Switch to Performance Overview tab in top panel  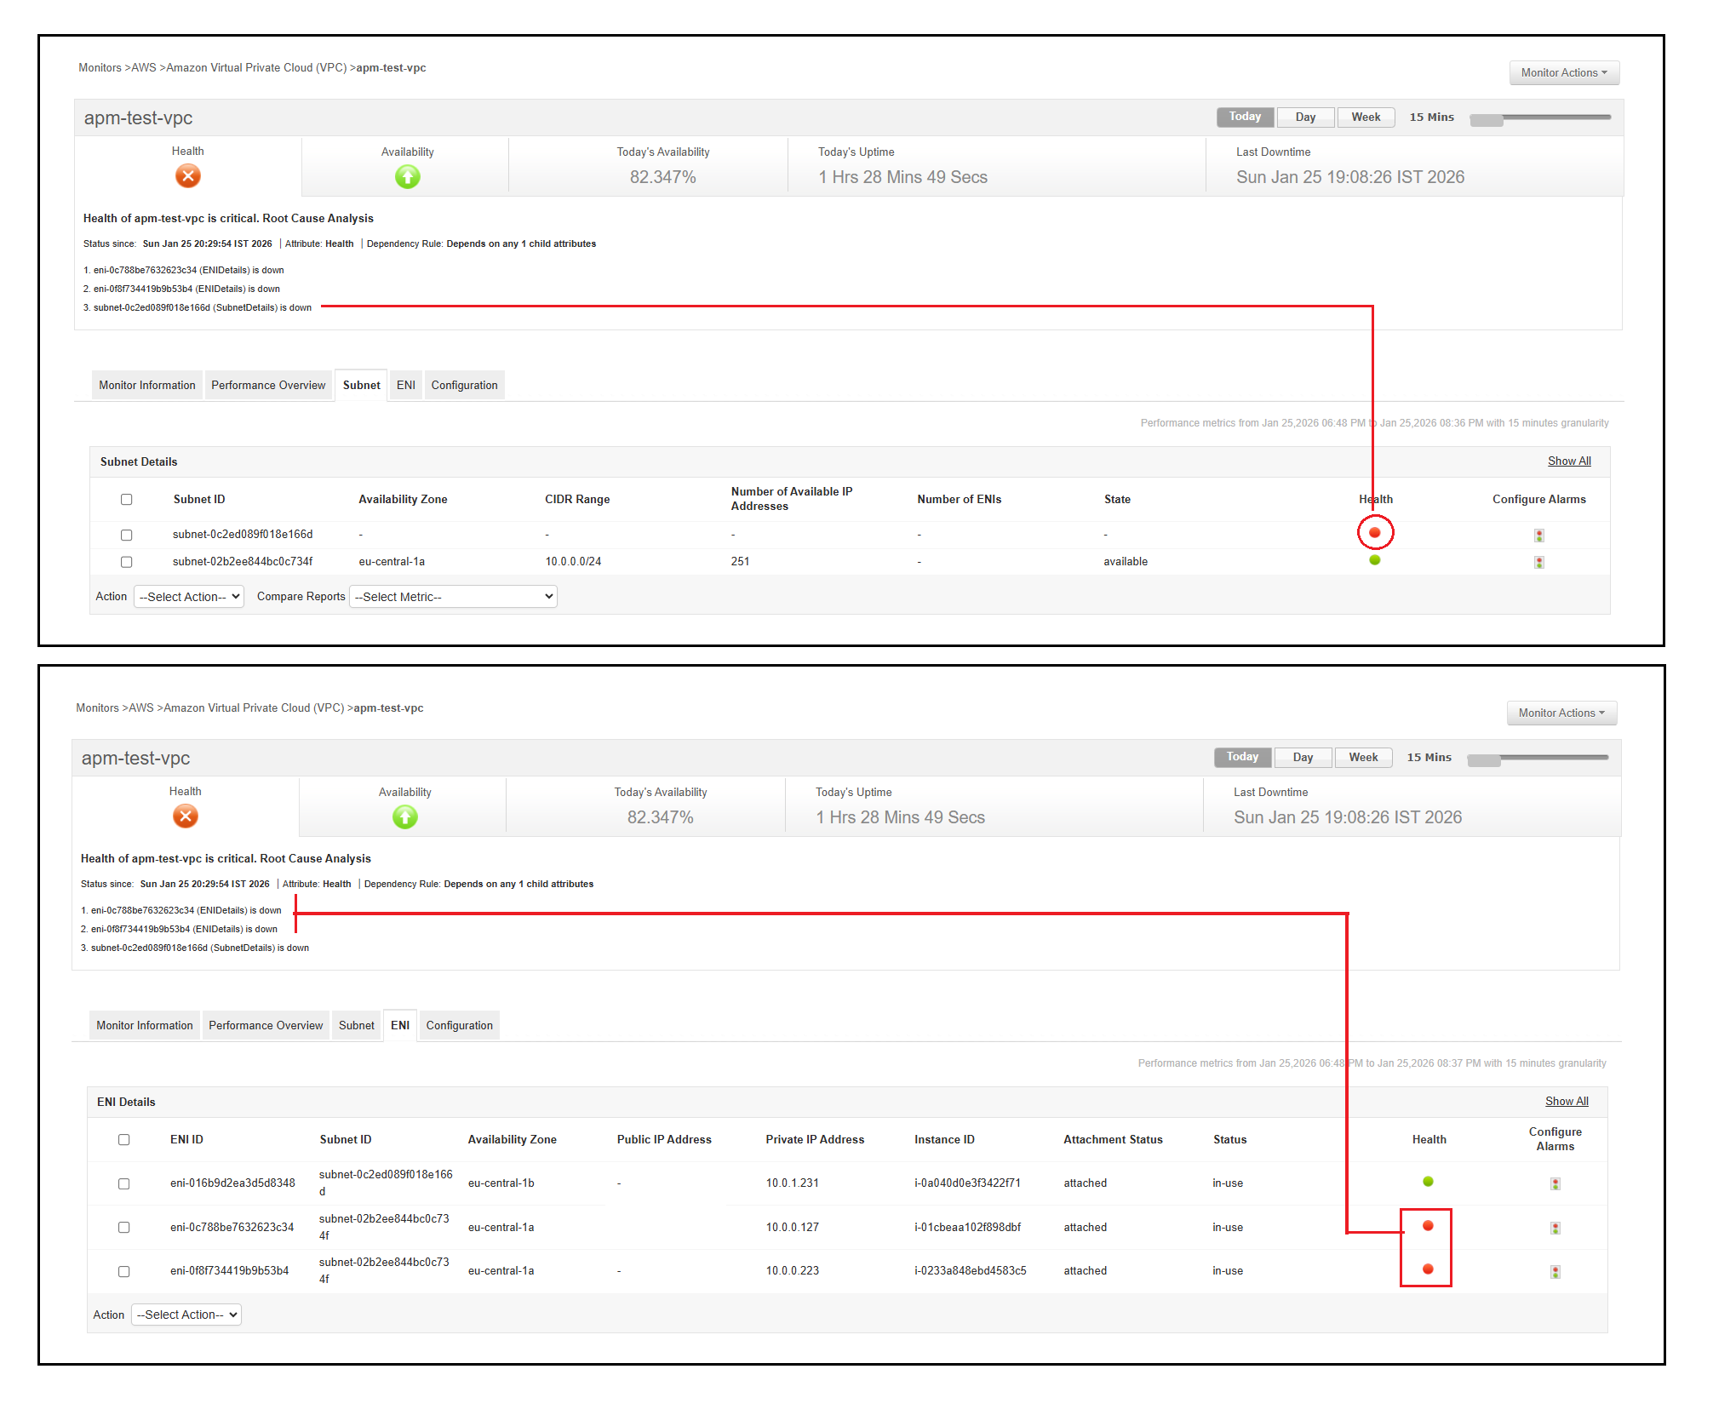pos(268,386)
